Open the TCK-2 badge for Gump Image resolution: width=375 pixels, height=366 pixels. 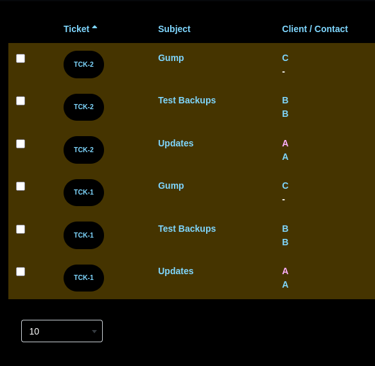pos(83,64)
